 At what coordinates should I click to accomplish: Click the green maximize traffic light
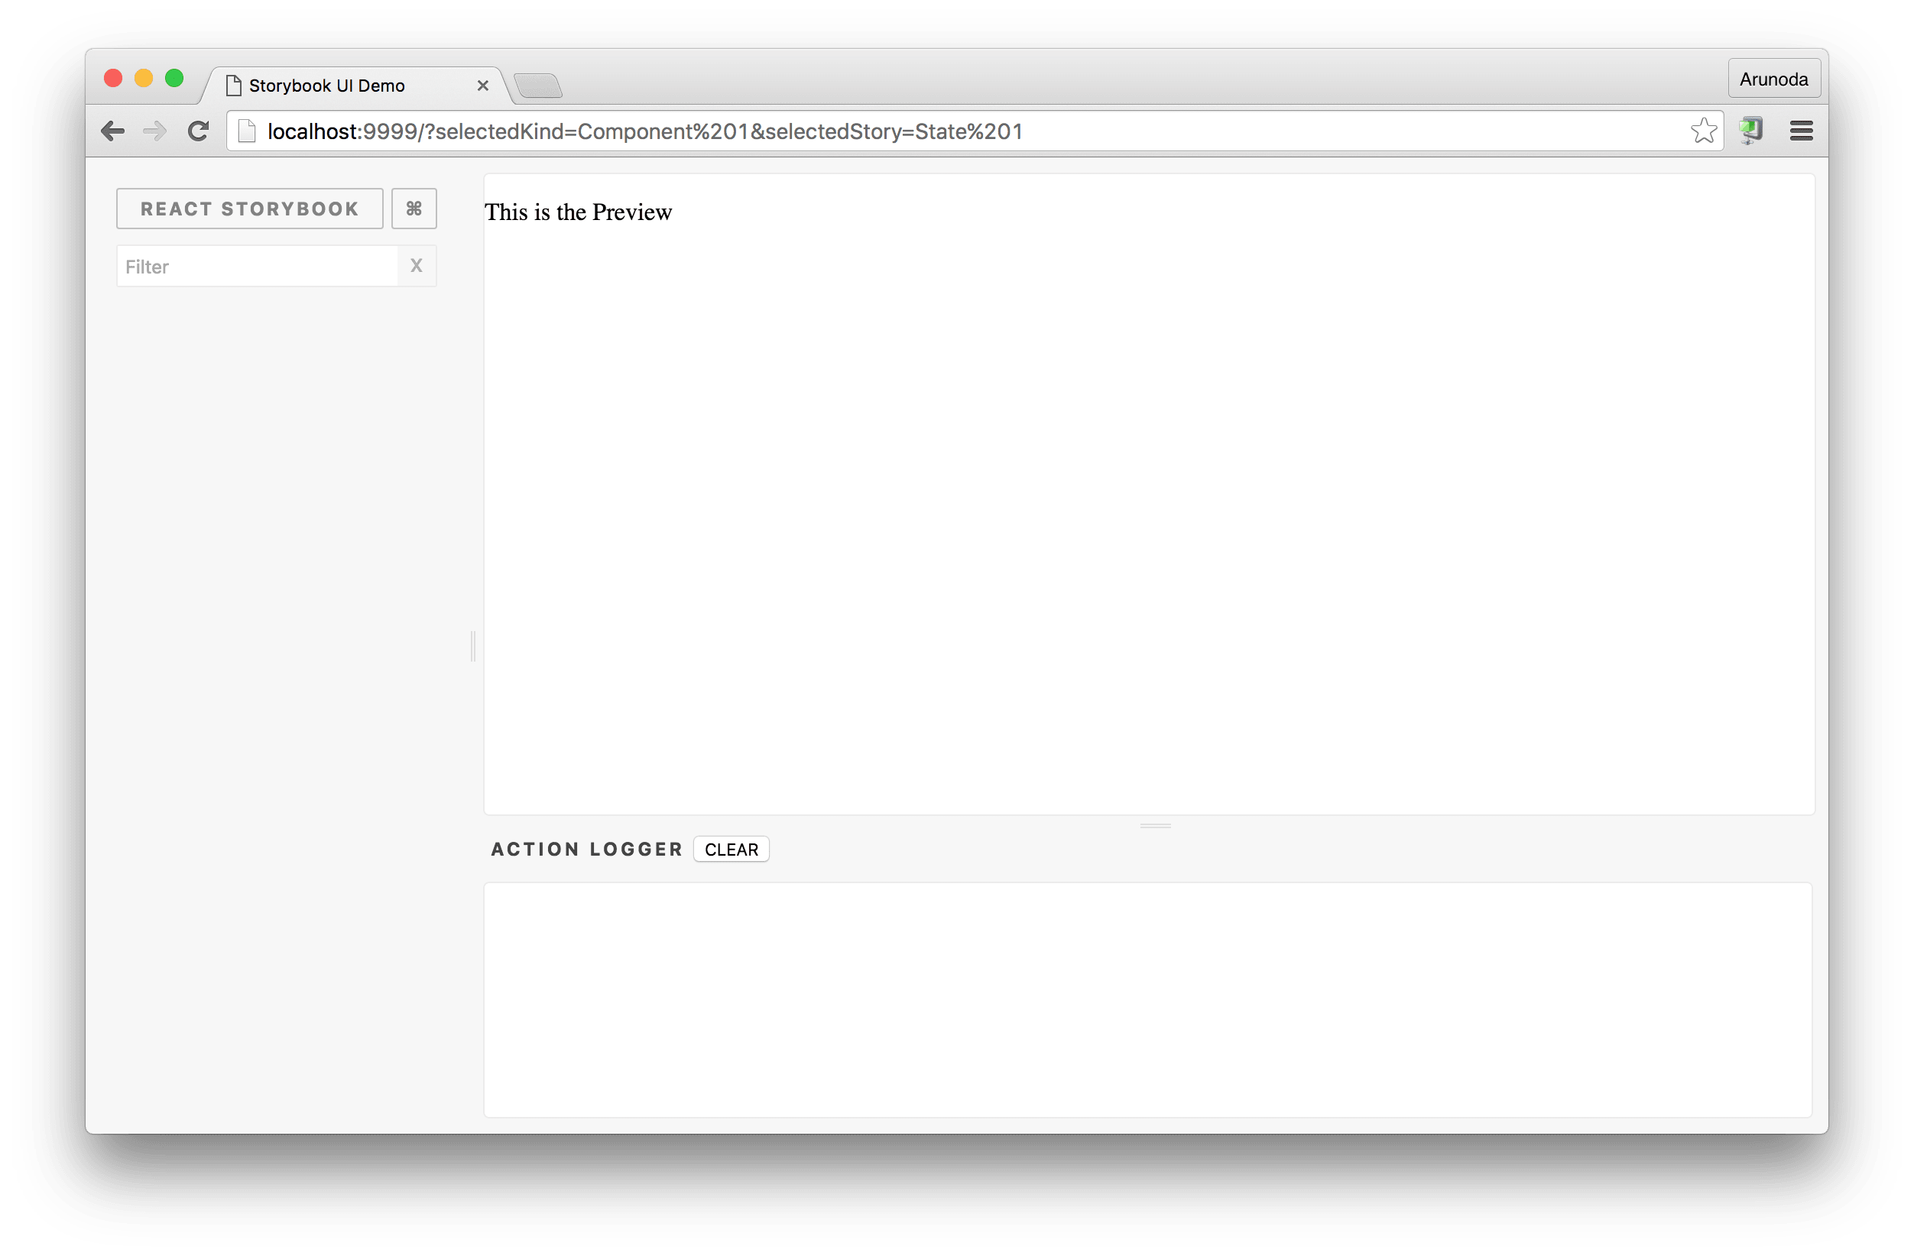point(174,78)
